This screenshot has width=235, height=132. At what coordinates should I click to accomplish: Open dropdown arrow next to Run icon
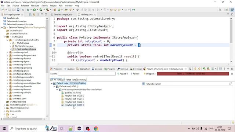[37, 10]
